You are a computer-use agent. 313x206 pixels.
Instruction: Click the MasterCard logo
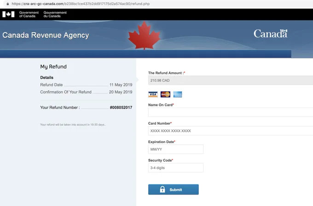point(166,94)
